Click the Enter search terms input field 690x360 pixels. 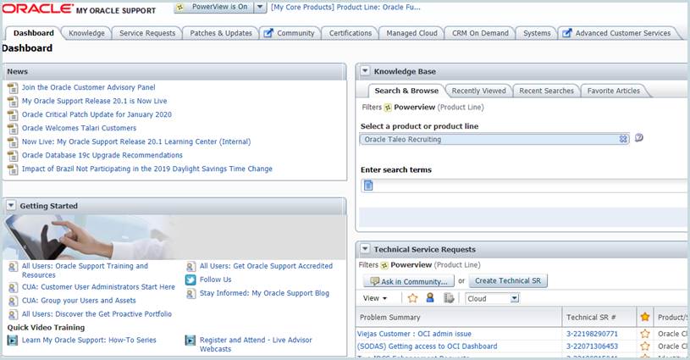(x=525, y=186)
